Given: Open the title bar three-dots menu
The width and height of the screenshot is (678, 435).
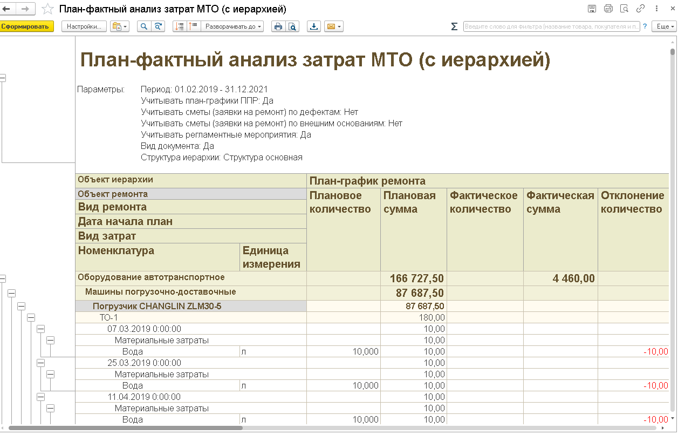Looking at the screenshot, I should coord(656,9).
